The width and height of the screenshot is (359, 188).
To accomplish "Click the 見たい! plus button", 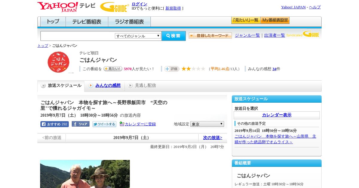I will point(113,69).
